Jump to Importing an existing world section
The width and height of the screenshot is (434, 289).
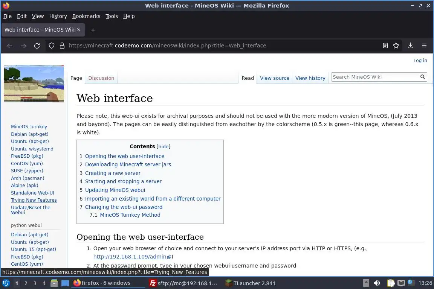click(153, 199)
